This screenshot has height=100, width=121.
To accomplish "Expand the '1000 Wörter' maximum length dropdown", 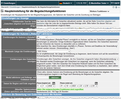I will 54,51.
